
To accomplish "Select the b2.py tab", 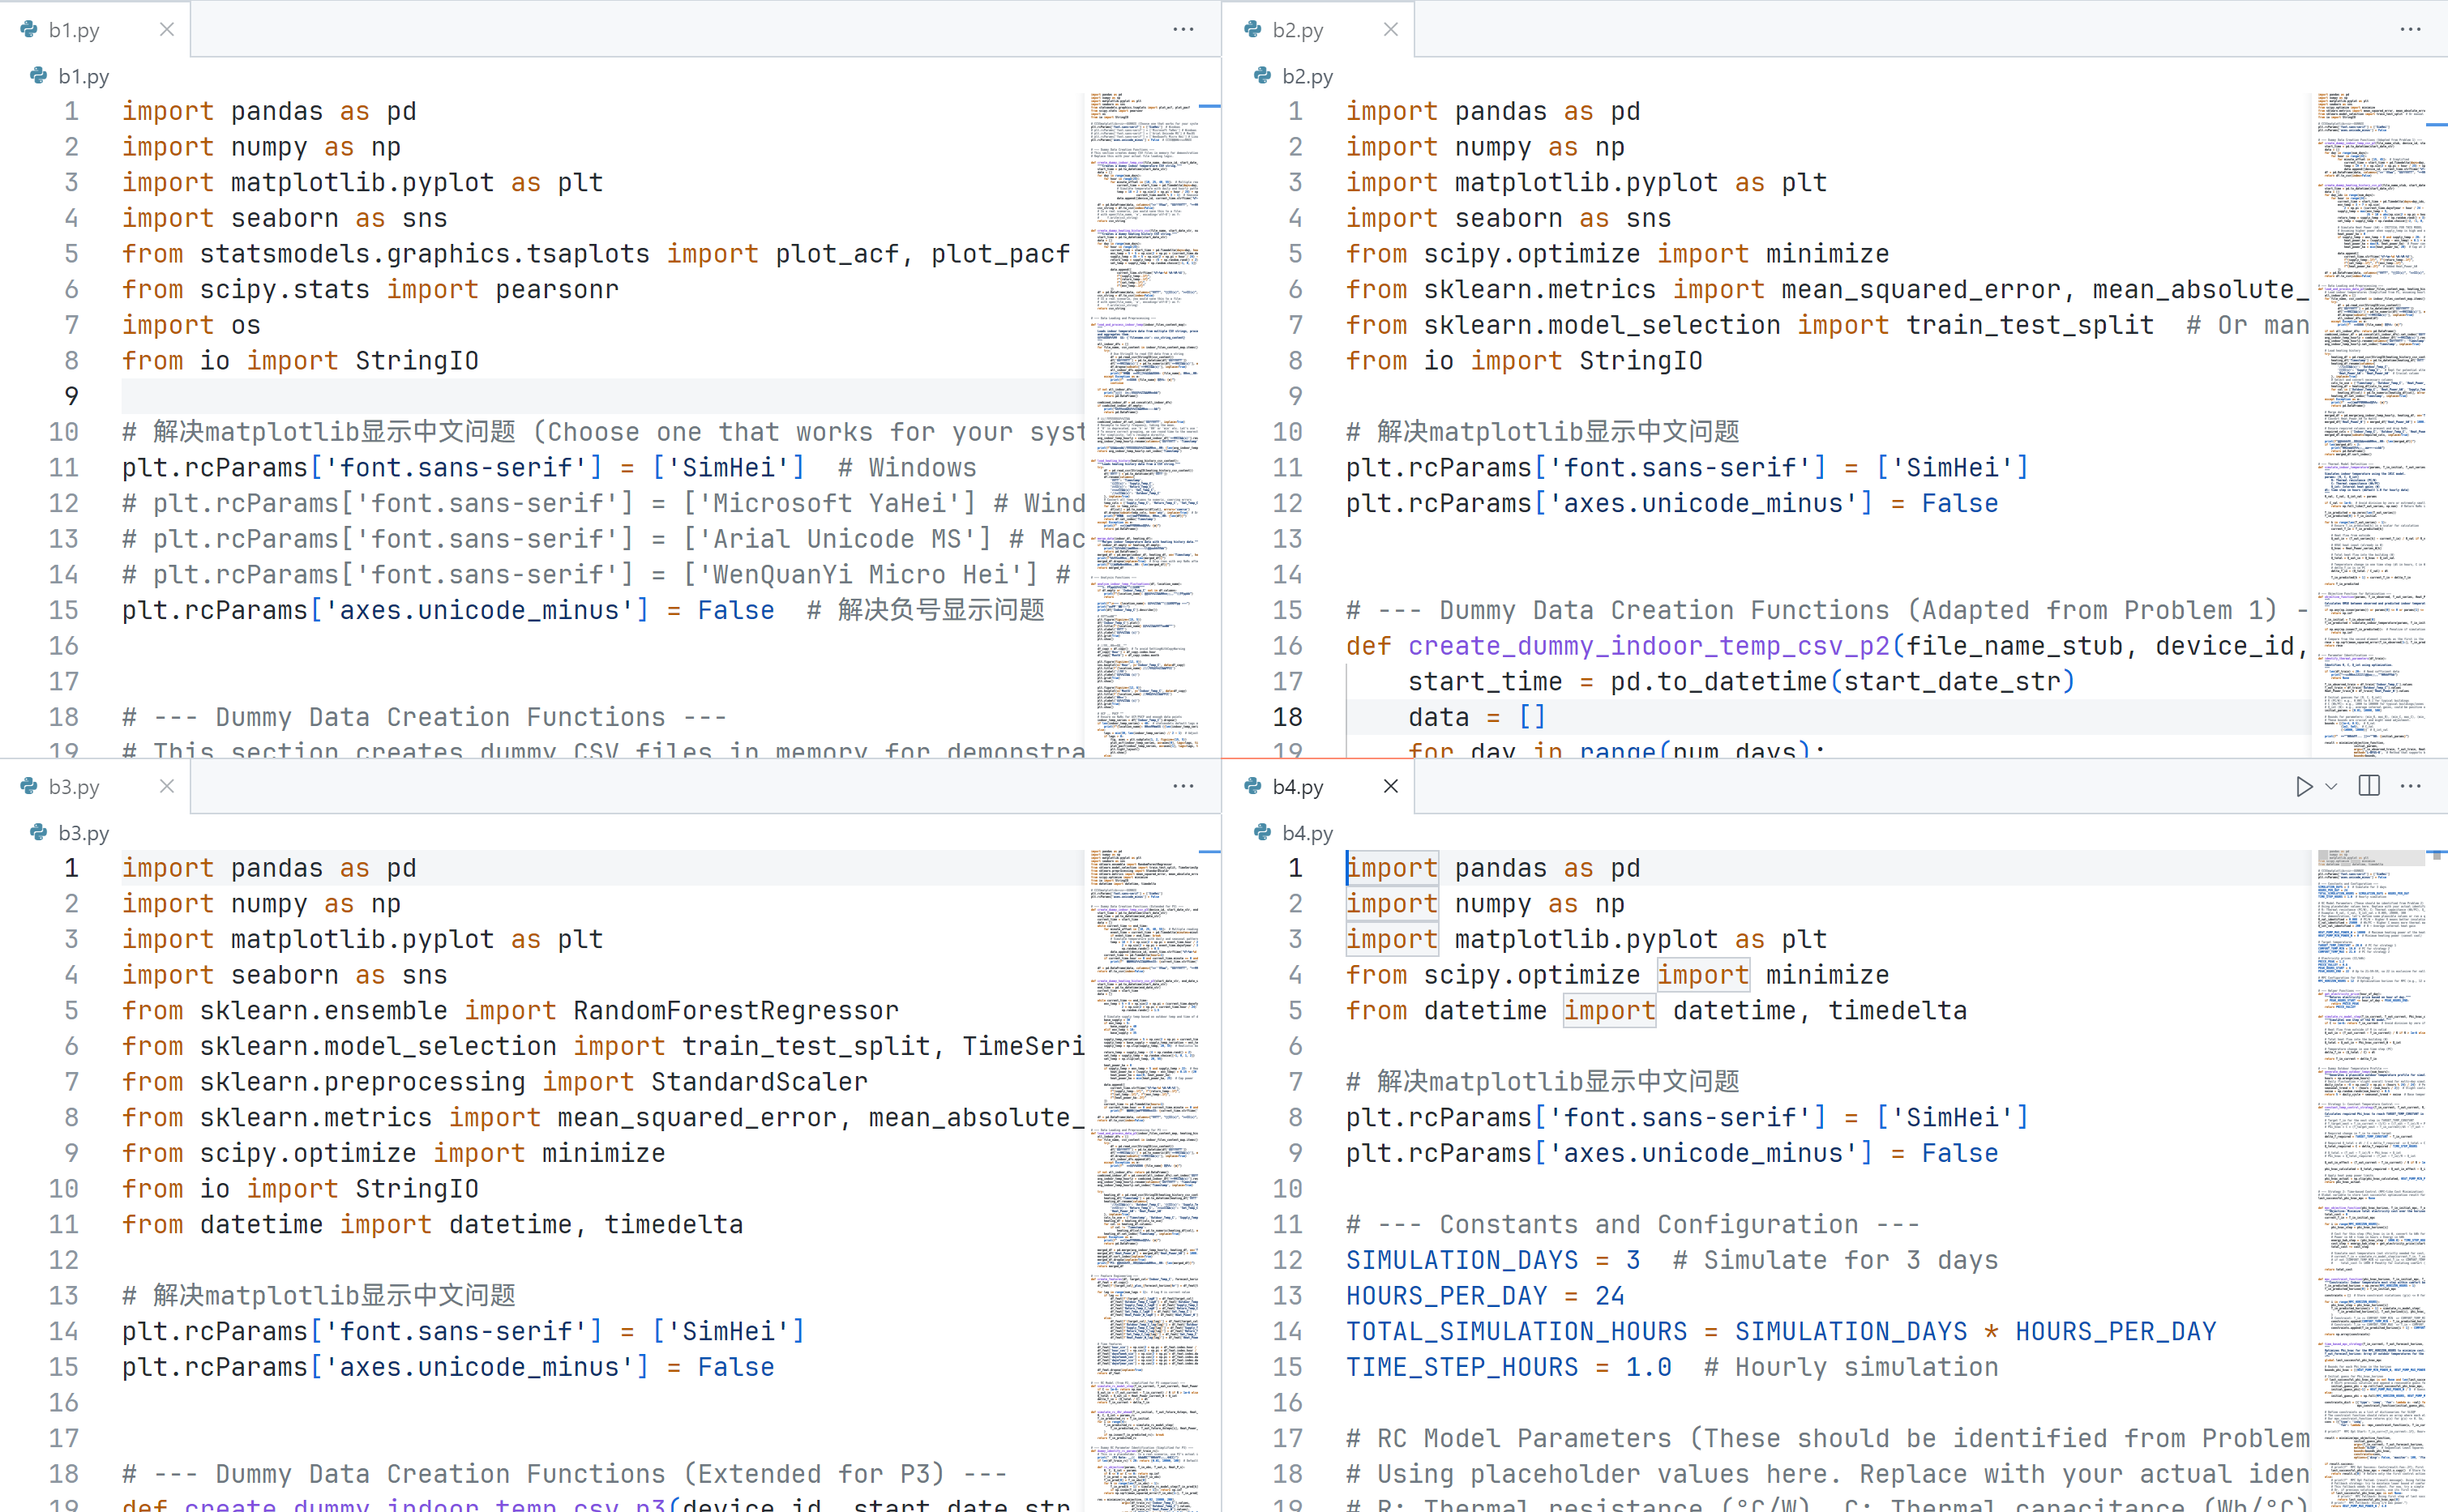I will pyautogui.click(x=1298, y=30).
